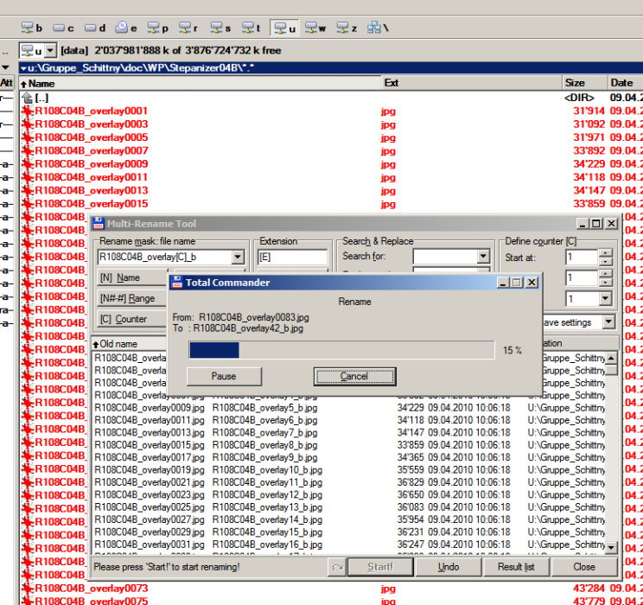
Task: Minimize the Multi-Rename Tool window
Action: point(583,224)
